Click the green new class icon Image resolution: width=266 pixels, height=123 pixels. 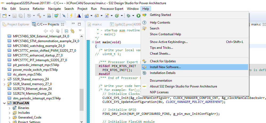[117, 16]
